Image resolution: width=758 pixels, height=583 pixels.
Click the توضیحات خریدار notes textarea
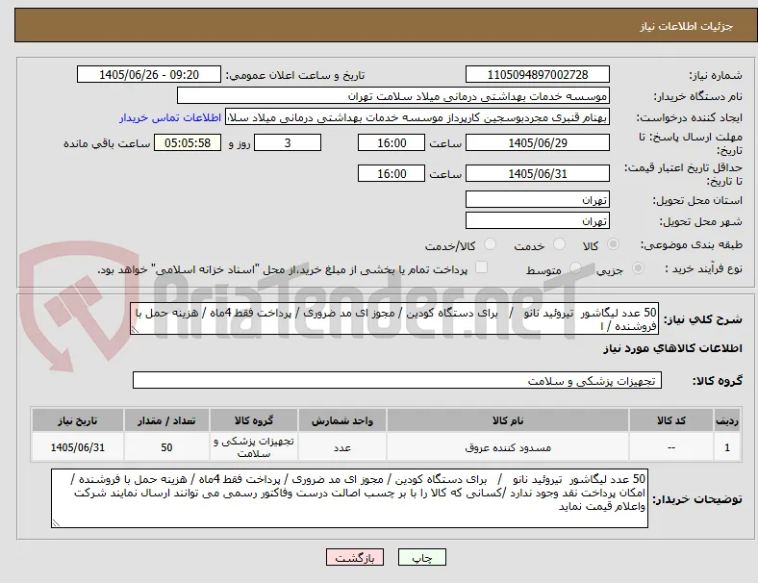(x=349, y=498)
